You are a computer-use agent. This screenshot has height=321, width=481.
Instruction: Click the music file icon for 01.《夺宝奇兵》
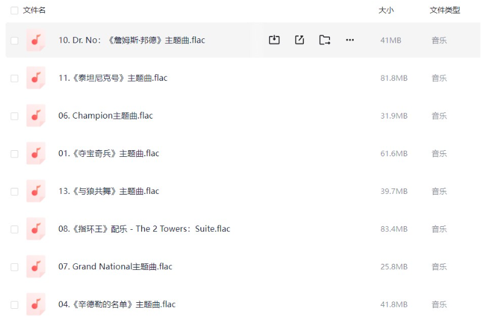pyautogui.click(x=36, y=153)
